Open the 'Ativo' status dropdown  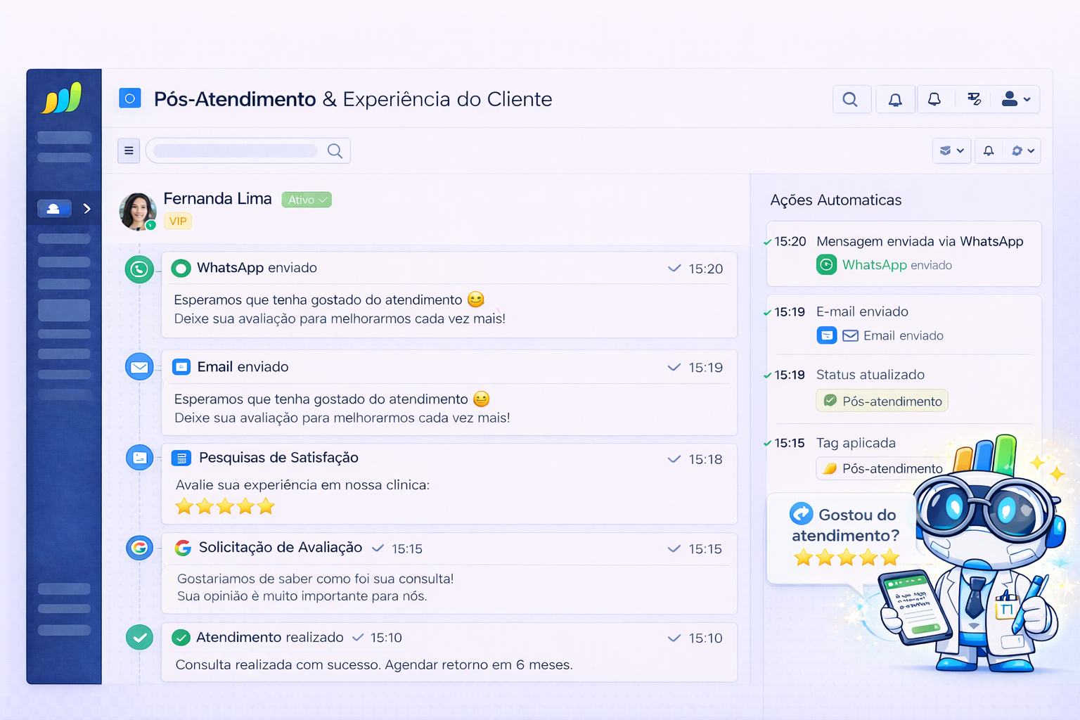pyautogui.click(x=306, y=200)
